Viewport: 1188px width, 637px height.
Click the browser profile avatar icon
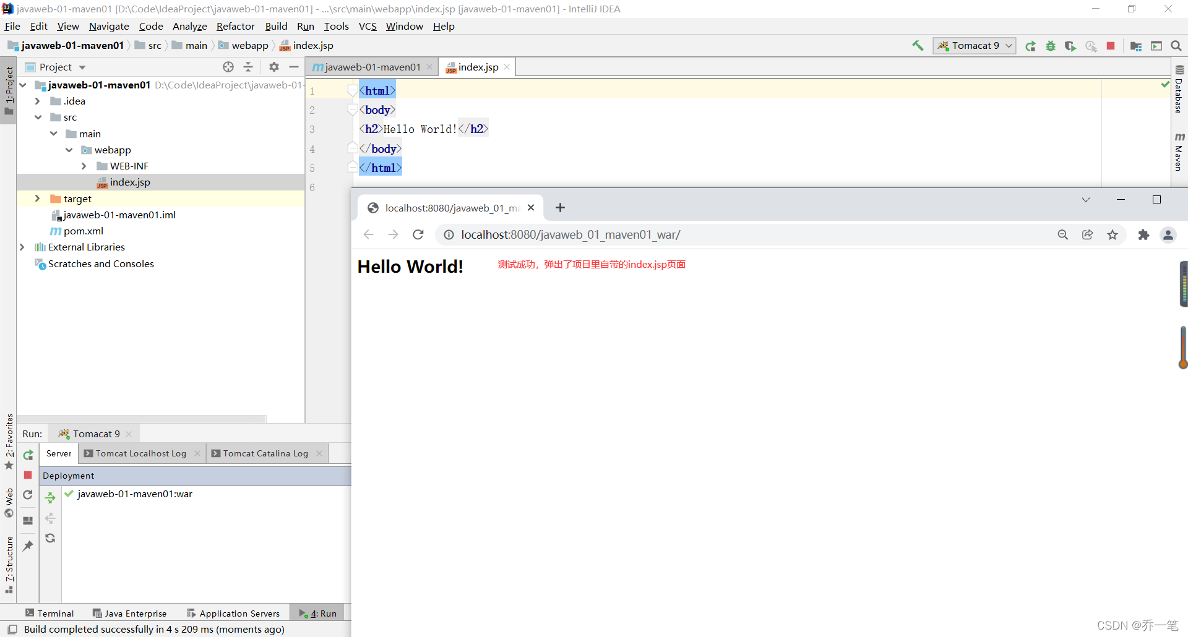pos(1168,234)
